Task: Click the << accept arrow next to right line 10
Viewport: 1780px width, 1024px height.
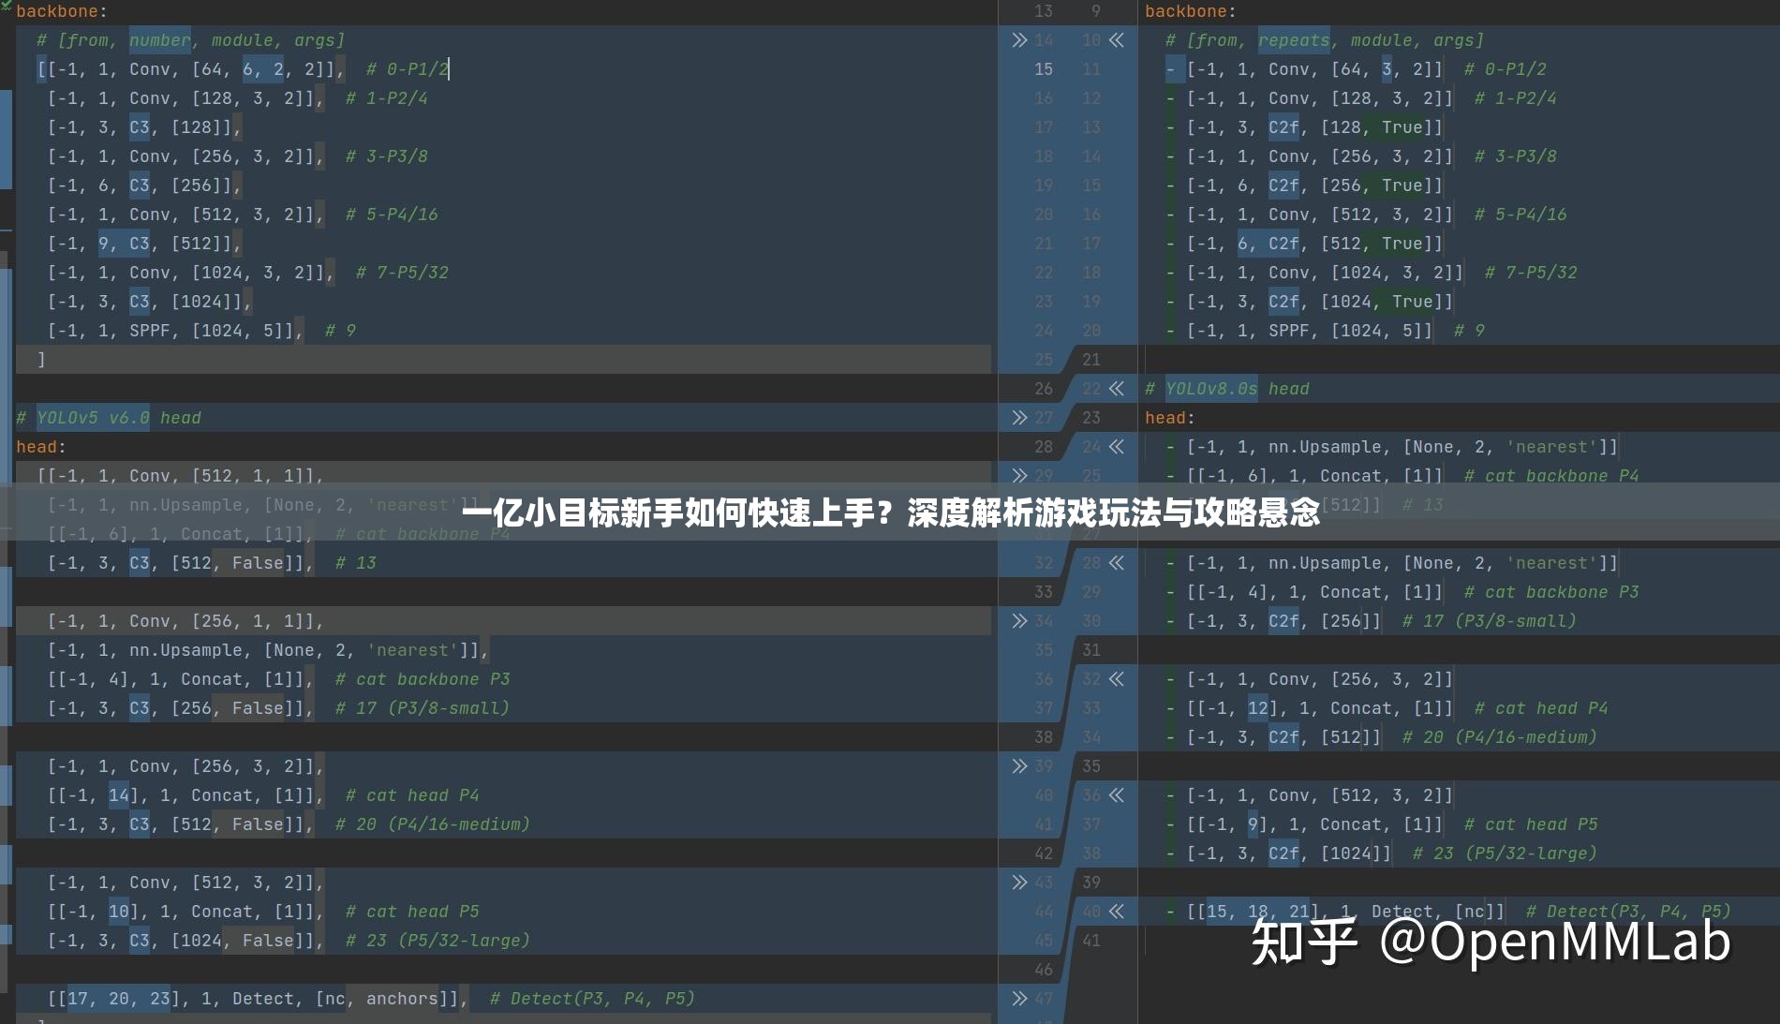Action: [1116, 40]
